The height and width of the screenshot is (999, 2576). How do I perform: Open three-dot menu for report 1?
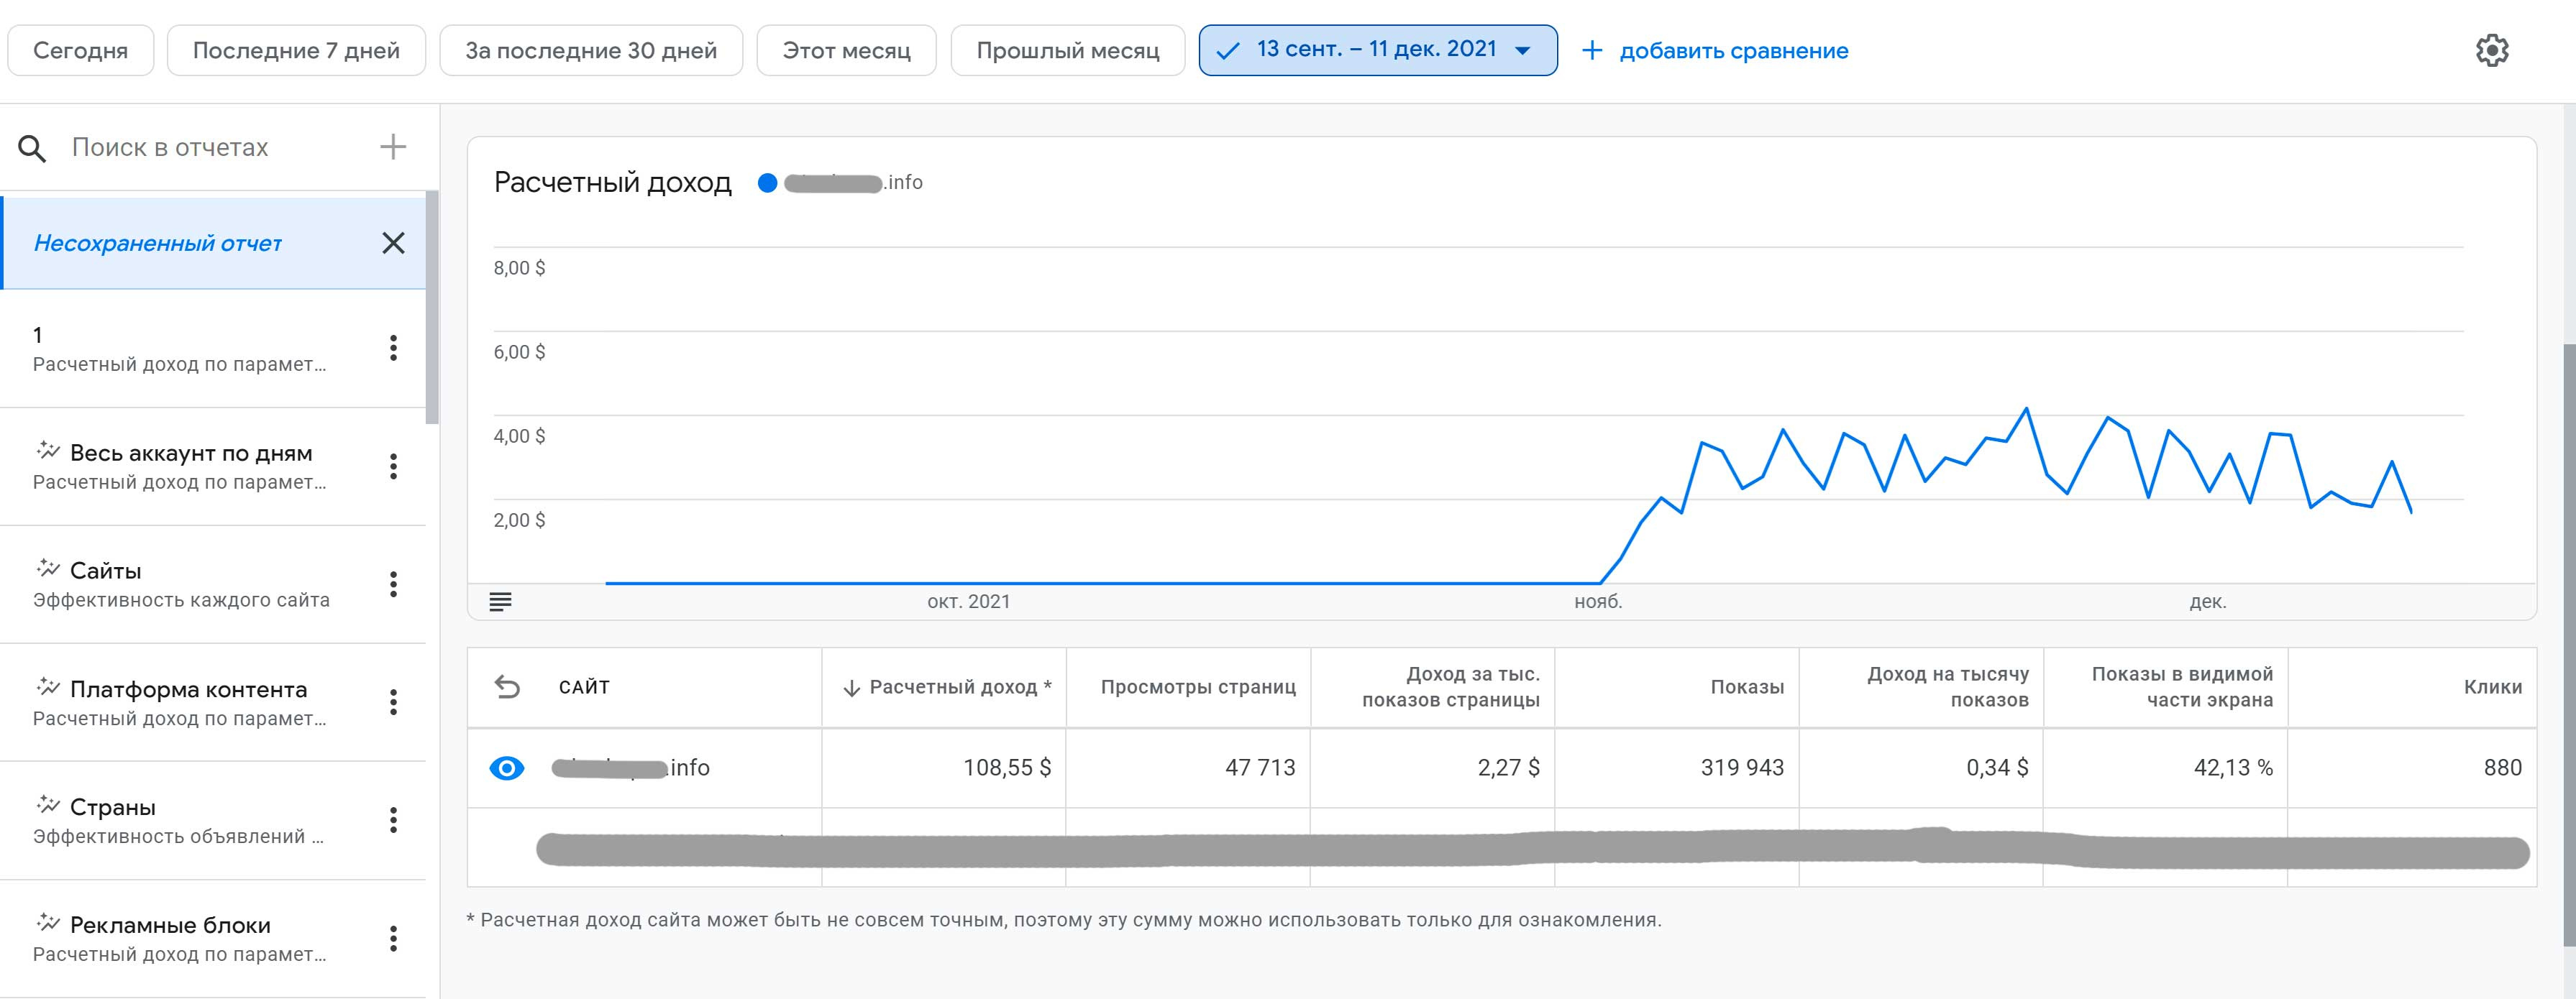point(393,348)
